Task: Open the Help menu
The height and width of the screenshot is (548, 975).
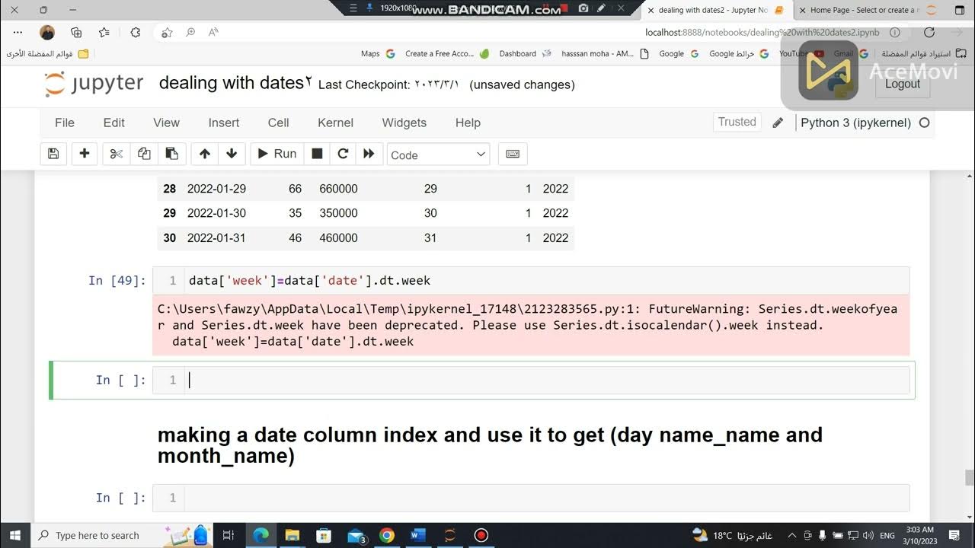Action: 468,123
